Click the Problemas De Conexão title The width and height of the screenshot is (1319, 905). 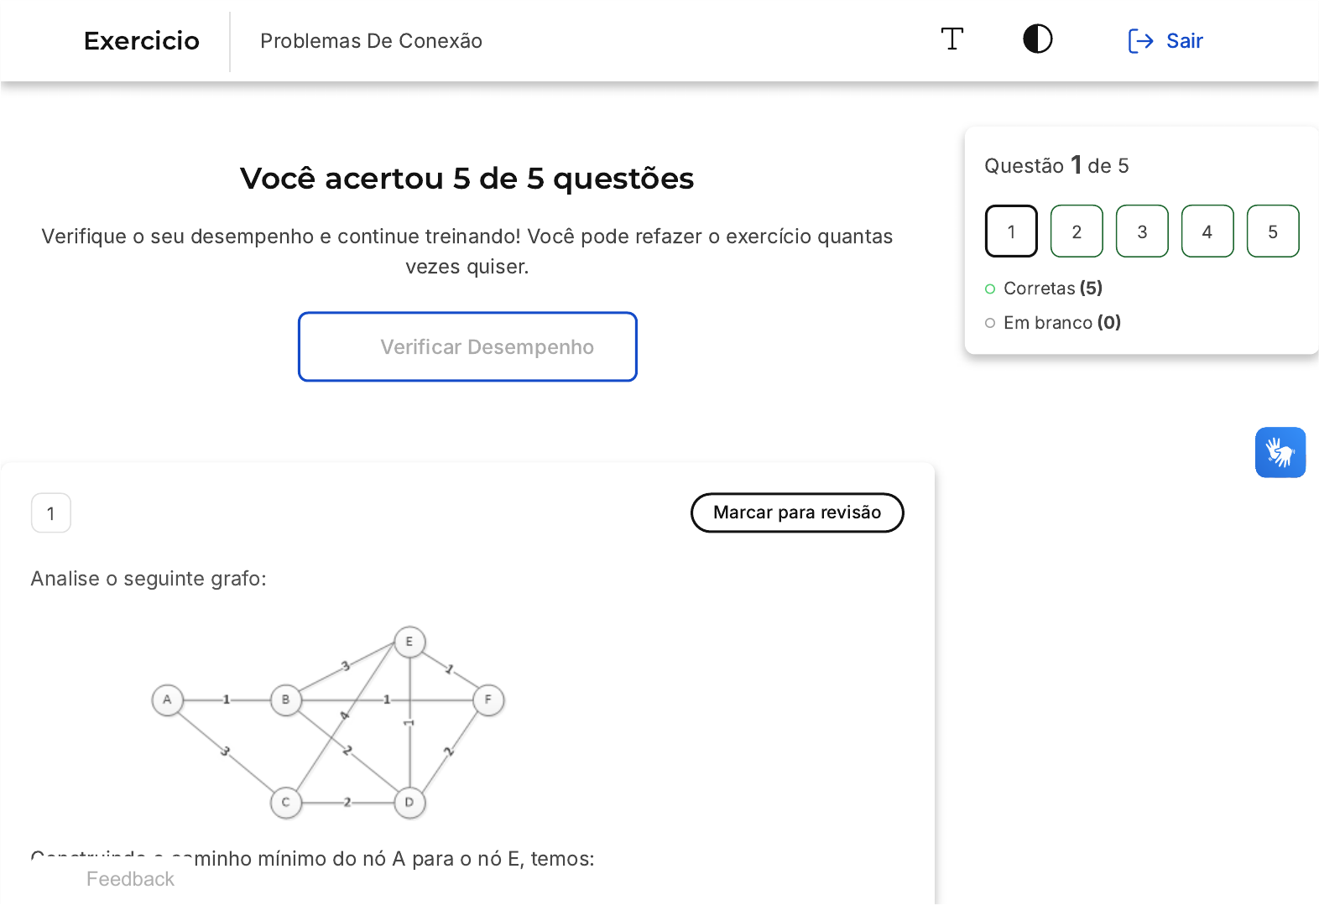[x=371, y=41]
